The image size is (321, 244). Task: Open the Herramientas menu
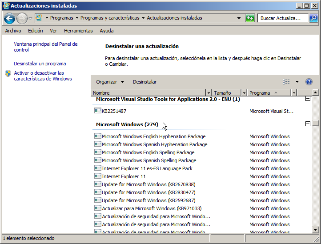[78, 31]
